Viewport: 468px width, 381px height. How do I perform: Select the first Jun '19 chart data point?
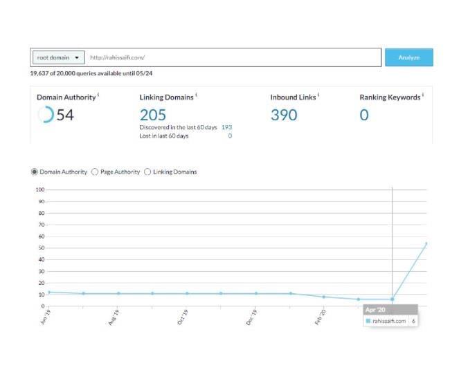pyautogui.click(x=48, y=292)
